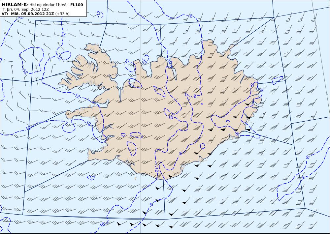
Task: Select the 'Hiti og vindur í hæð' caption
Action: click(x=49, y=5)
